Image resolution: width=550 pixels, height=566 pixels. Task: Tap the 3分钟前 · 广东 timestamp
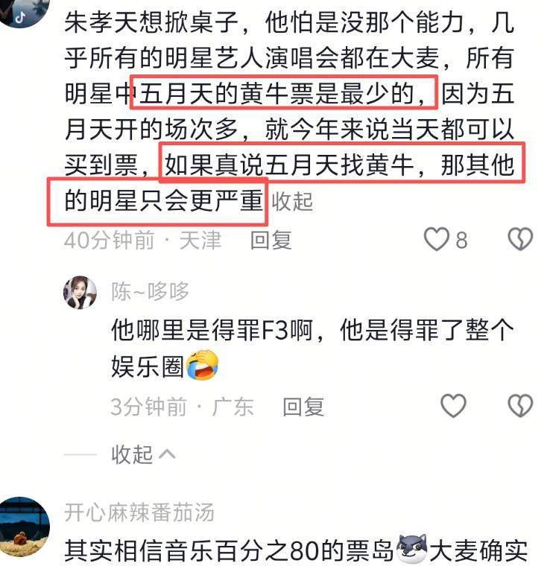click(x=183, y=407)
